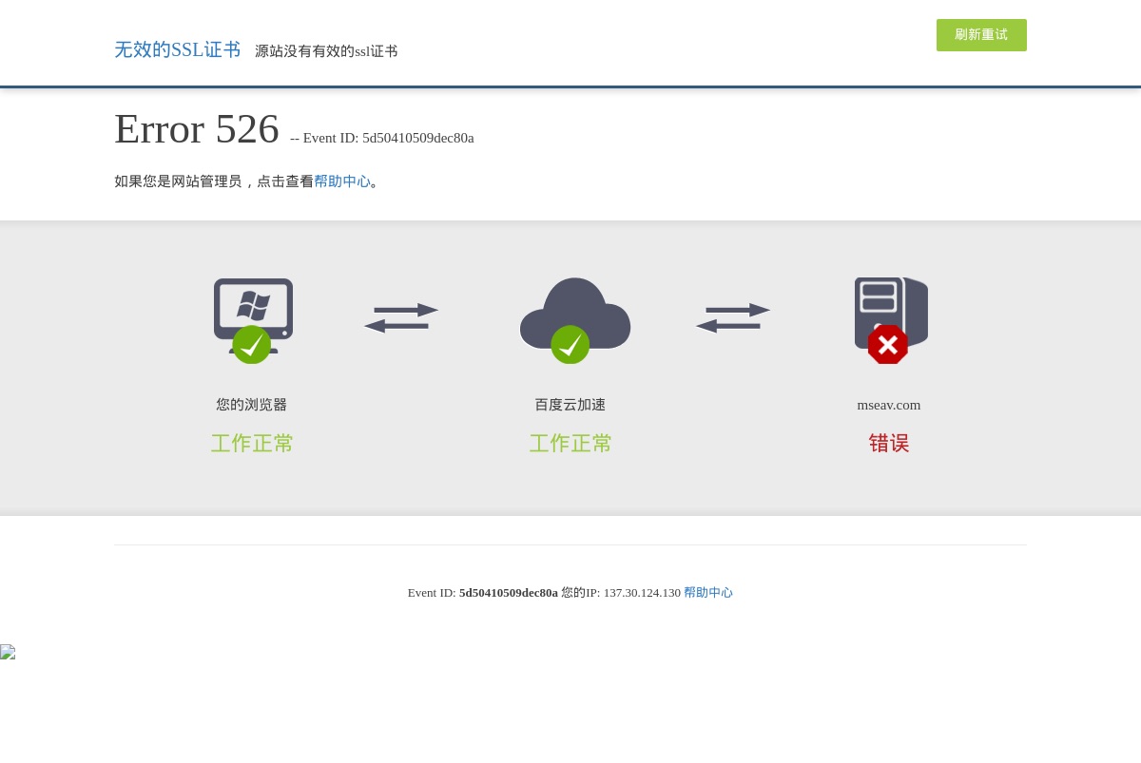Click the Event ID text next to Error 526
This screenshot has height=763, width=1141.
382,138
